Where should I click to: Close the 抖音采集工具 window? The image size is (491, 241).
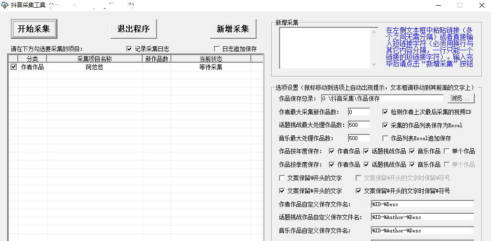coord(482,5)
